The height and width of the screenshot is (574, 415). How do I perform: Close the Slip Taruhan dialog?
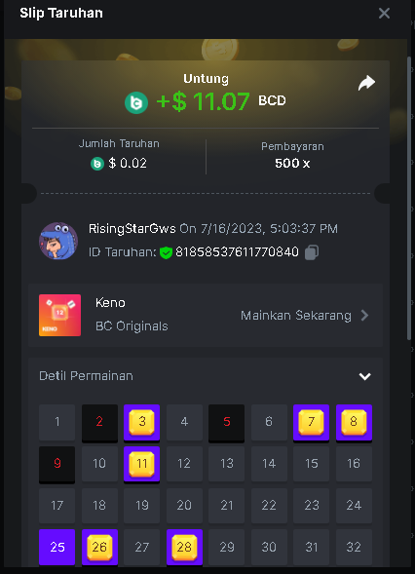click(x=384, y=14)
